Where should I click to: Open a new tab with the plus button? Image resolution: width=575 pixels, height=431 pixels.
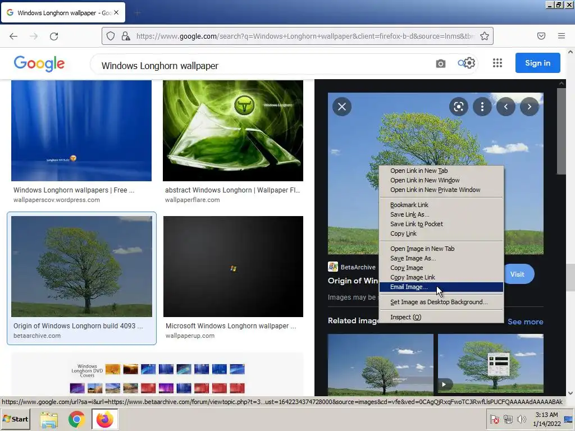137,13
